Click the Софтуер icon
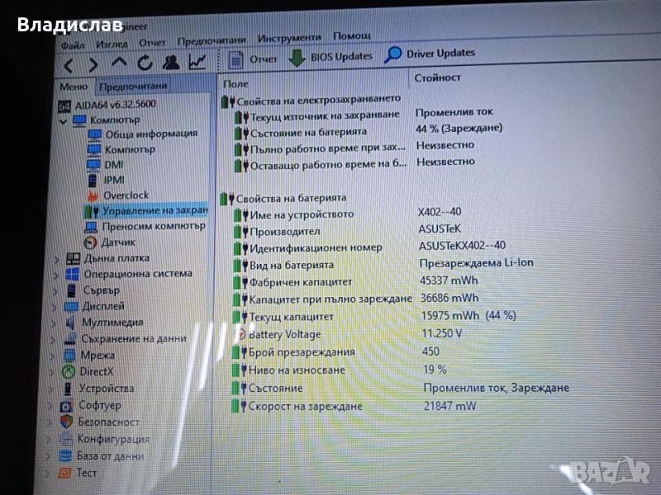 (x=66, y=406)
